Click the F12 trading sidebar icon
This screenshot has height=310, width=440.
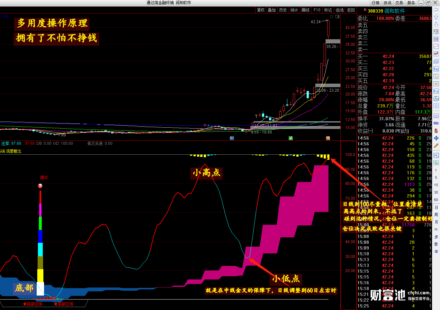point(436,91)
